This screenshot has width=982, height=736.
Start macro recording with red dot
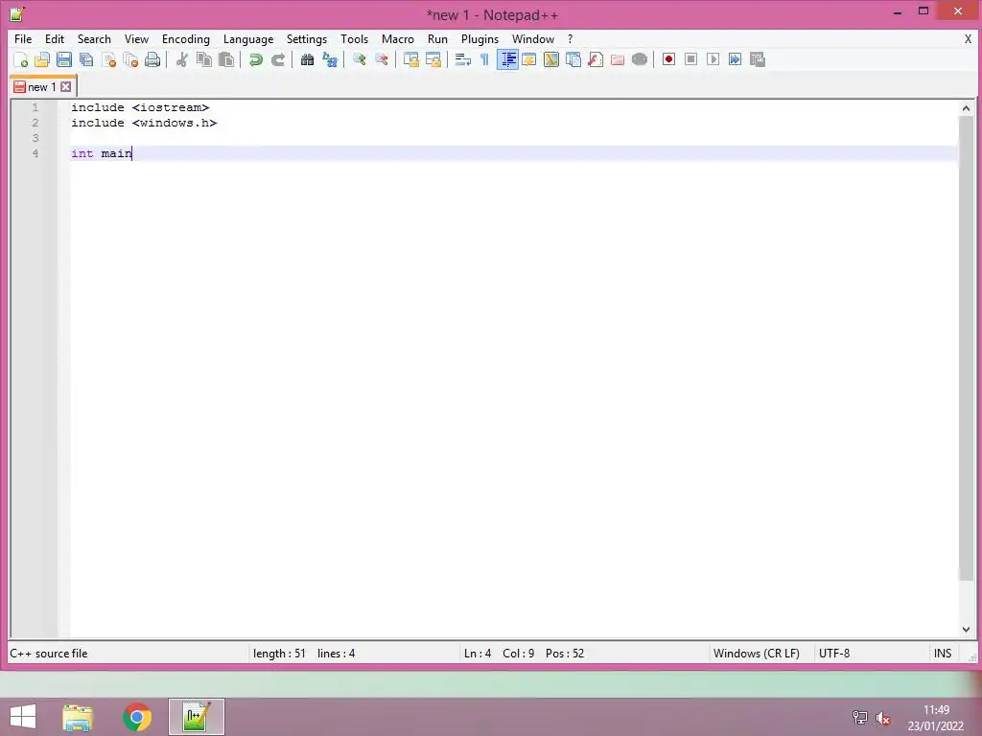click(x=668, y=59)
